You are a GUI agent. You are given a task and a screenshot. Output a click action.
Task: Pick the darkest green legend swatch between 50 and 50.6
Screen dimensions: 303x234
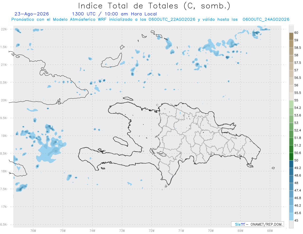[291, 157]
